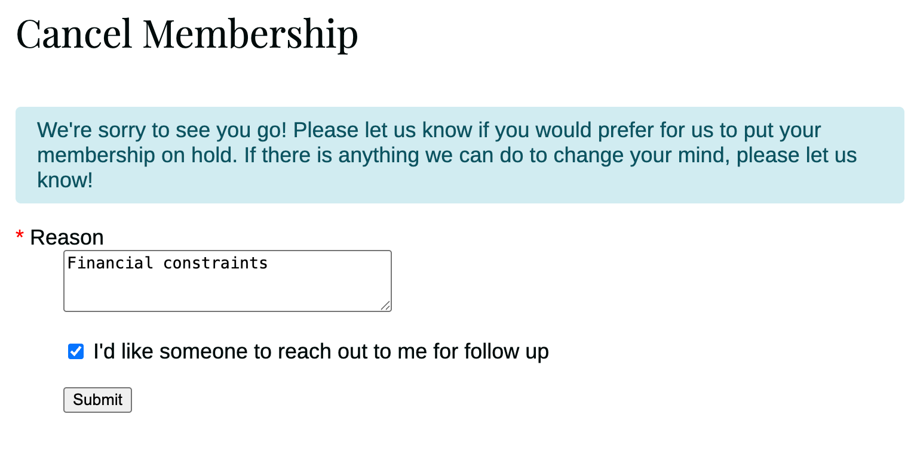Click the "I'd like someone to reach out" label
Screen dimensions: 914x451
click(x=321, y=351)
